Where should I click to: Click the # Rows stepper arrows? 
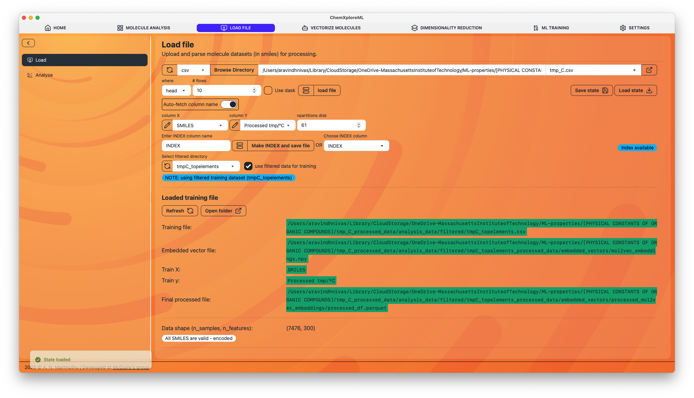click(x=254, y=90)
